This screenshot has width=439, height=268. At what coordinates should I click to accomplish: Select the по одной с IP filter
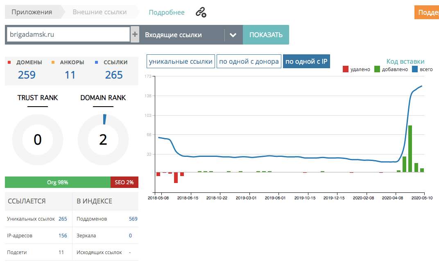pyautogui.click(x=306, y=62)
